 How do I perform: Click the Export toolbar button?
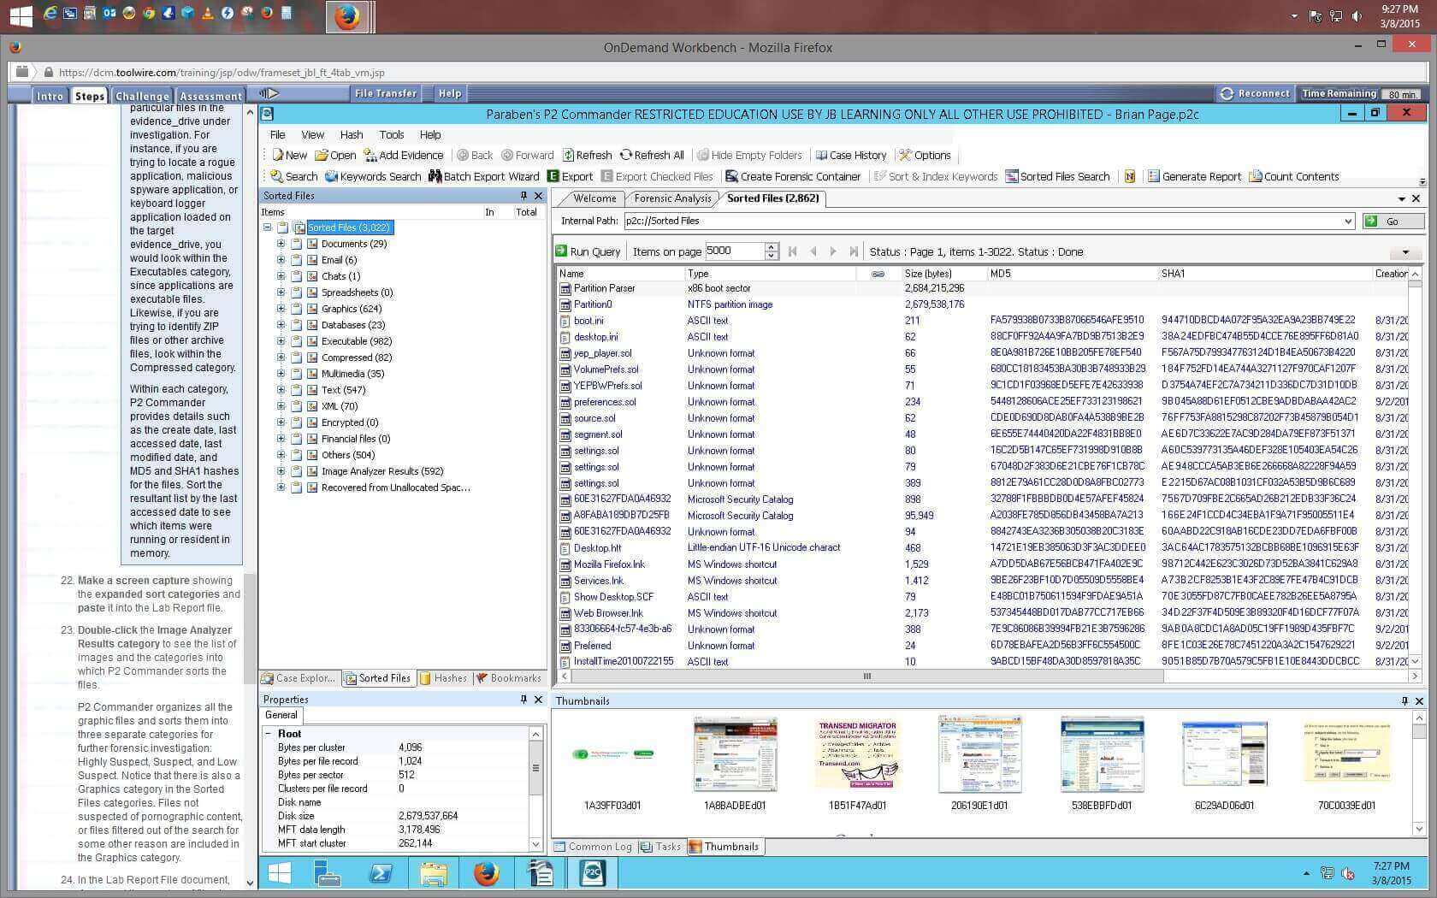coord(570,176)
